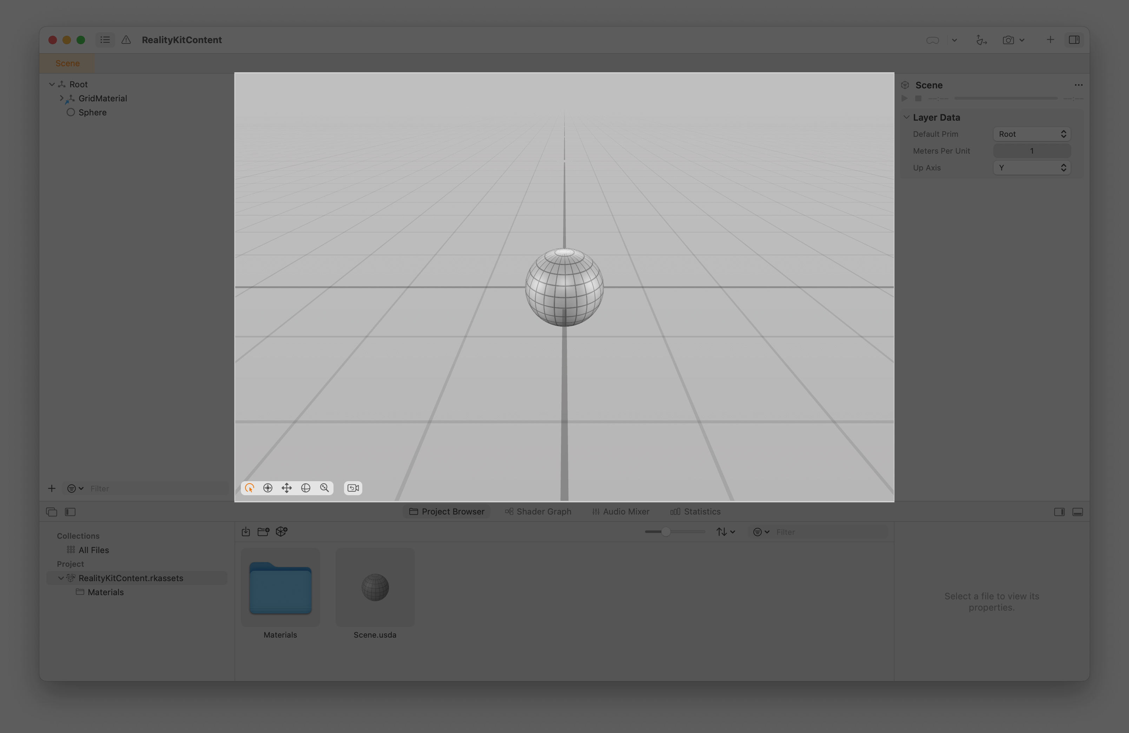Switch to the Shader Graph tab
Image resolution: width=1129 pixels, height=733 pixels.
pos(538,512)
